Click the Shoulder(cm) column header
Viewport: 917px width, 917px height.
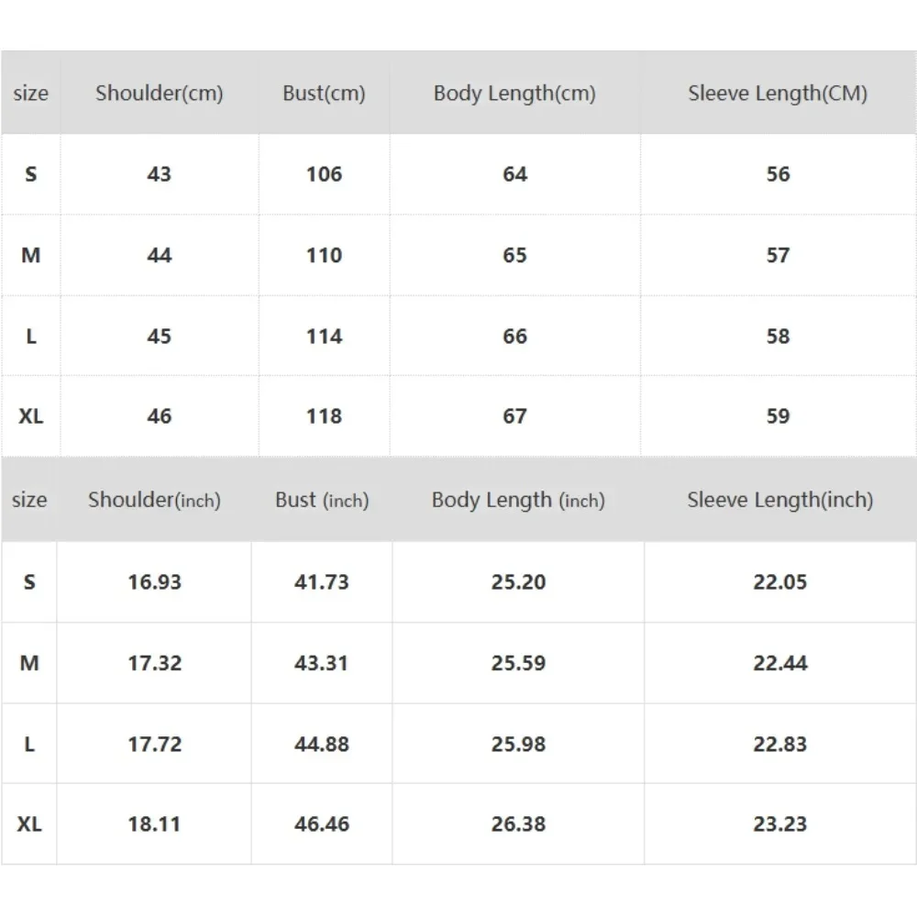click(x=160, y=94)
